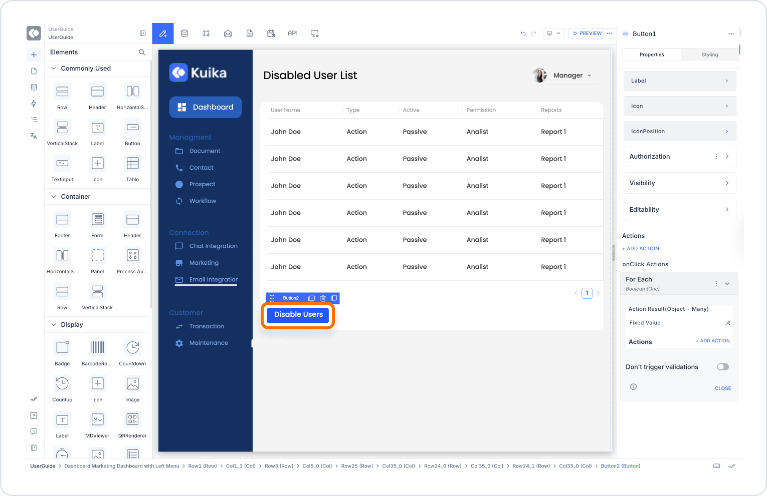Select the Panel container element
Screen dimensions: 767x496
97,261
